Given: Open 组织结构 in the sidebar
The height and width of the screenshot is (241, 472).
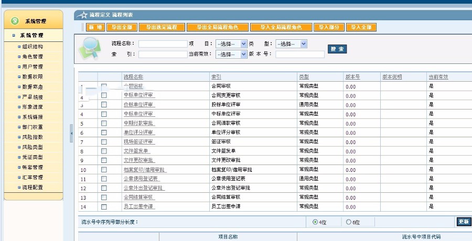Looking at the screenshot, I should point(33,47).
